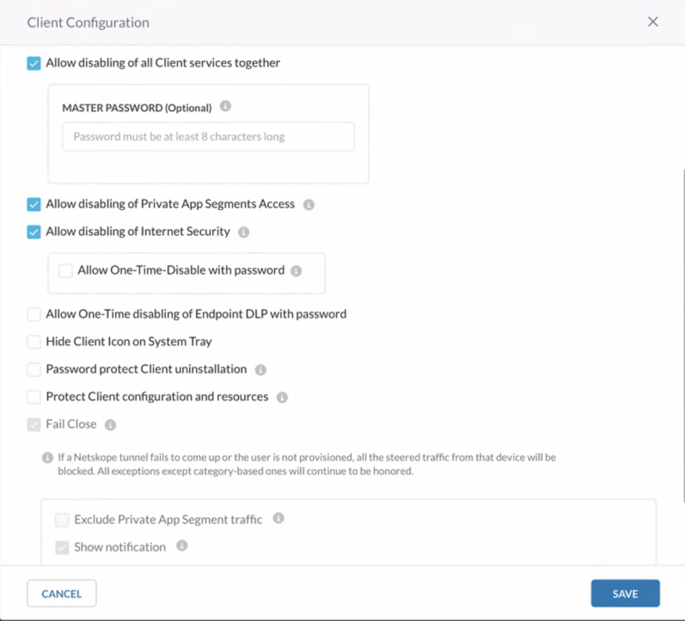Open info tooltip for Password protect Client uninstallation
Image resolution: width=685 pixels, height=621 pixels.
pos(261,369)
